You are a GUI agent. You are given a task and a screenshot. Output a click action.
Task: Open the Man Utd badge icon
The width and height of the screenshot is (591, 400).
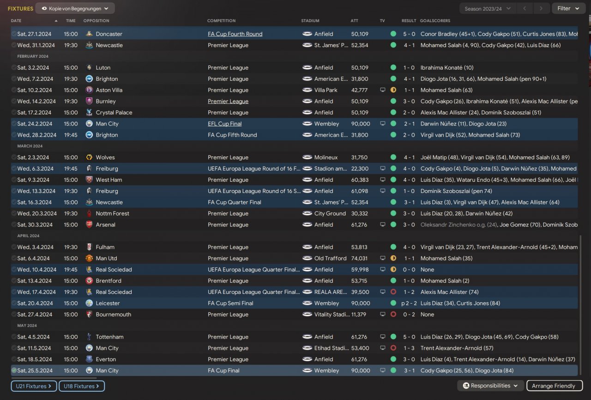click(89, 258)
